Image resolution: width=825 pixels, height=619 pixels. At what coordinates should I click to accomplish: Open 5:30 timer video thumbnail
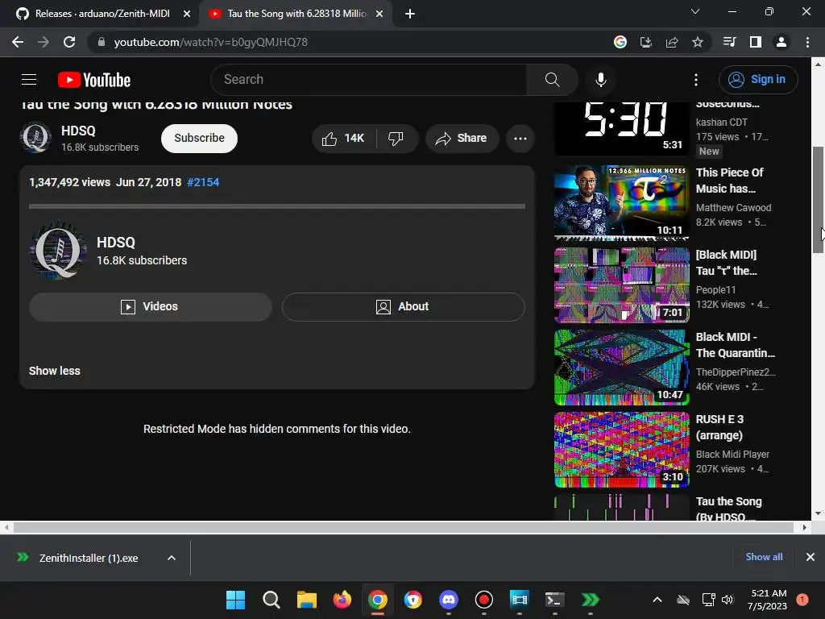pos(621,128)
